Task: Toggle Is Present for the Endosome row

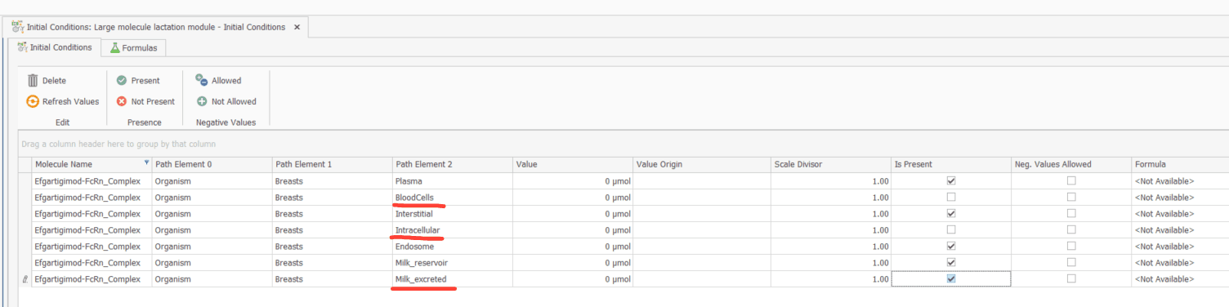Action: [950, 246]
